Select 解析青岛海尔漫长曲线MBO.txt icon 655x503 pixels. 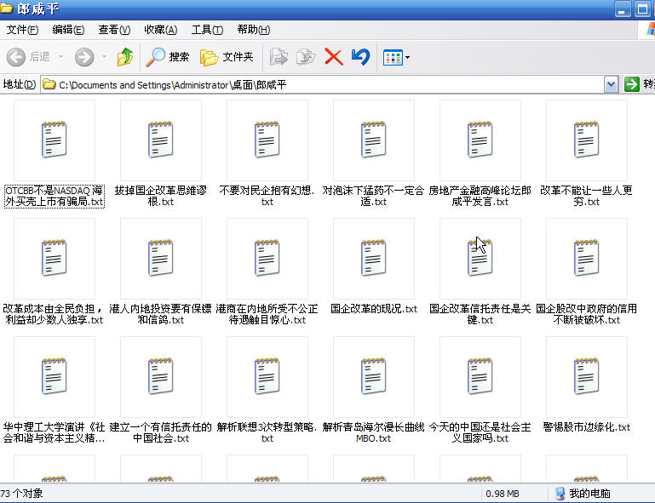pyautogui.click(x=373, y=376)
